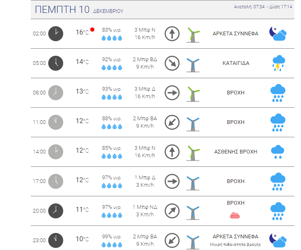Click the ΠΕΜΠΤΗ 10 day header
Screen dimensions: 301x250
62,10
